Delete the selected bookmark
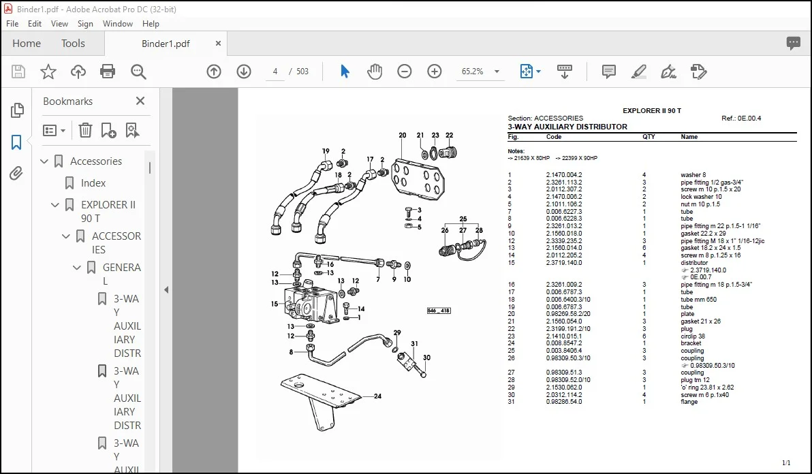Screen dimensions: 812x474 click(85, 130)
